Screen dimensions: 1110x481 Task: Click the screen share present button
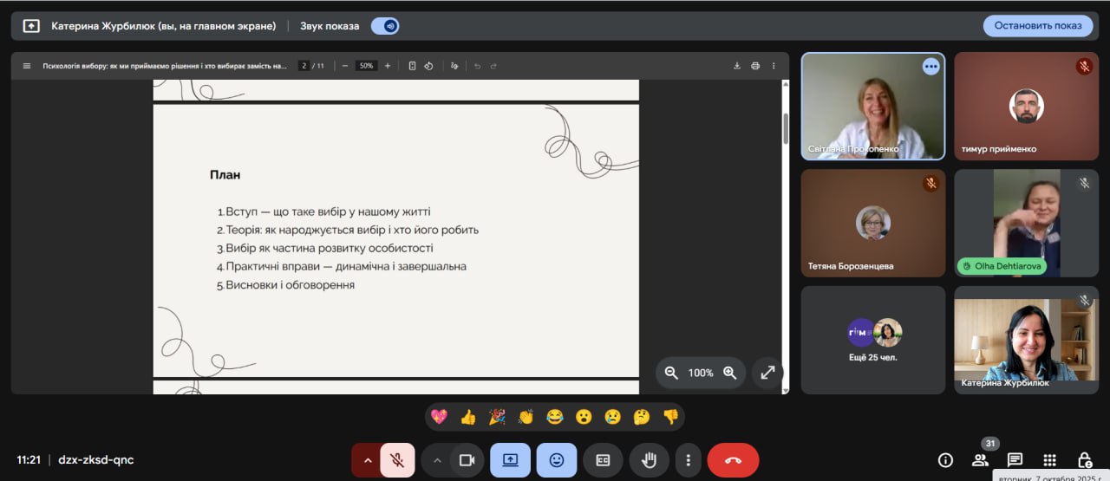510,460
